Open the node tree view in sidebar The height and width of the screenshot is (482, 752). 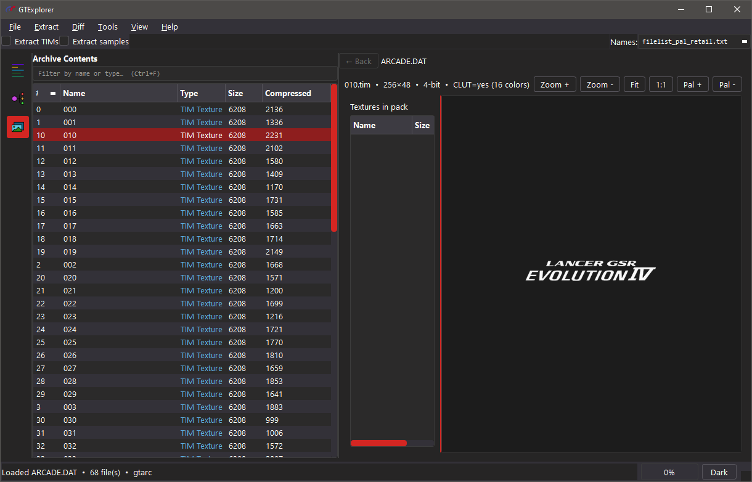(18, 99)
